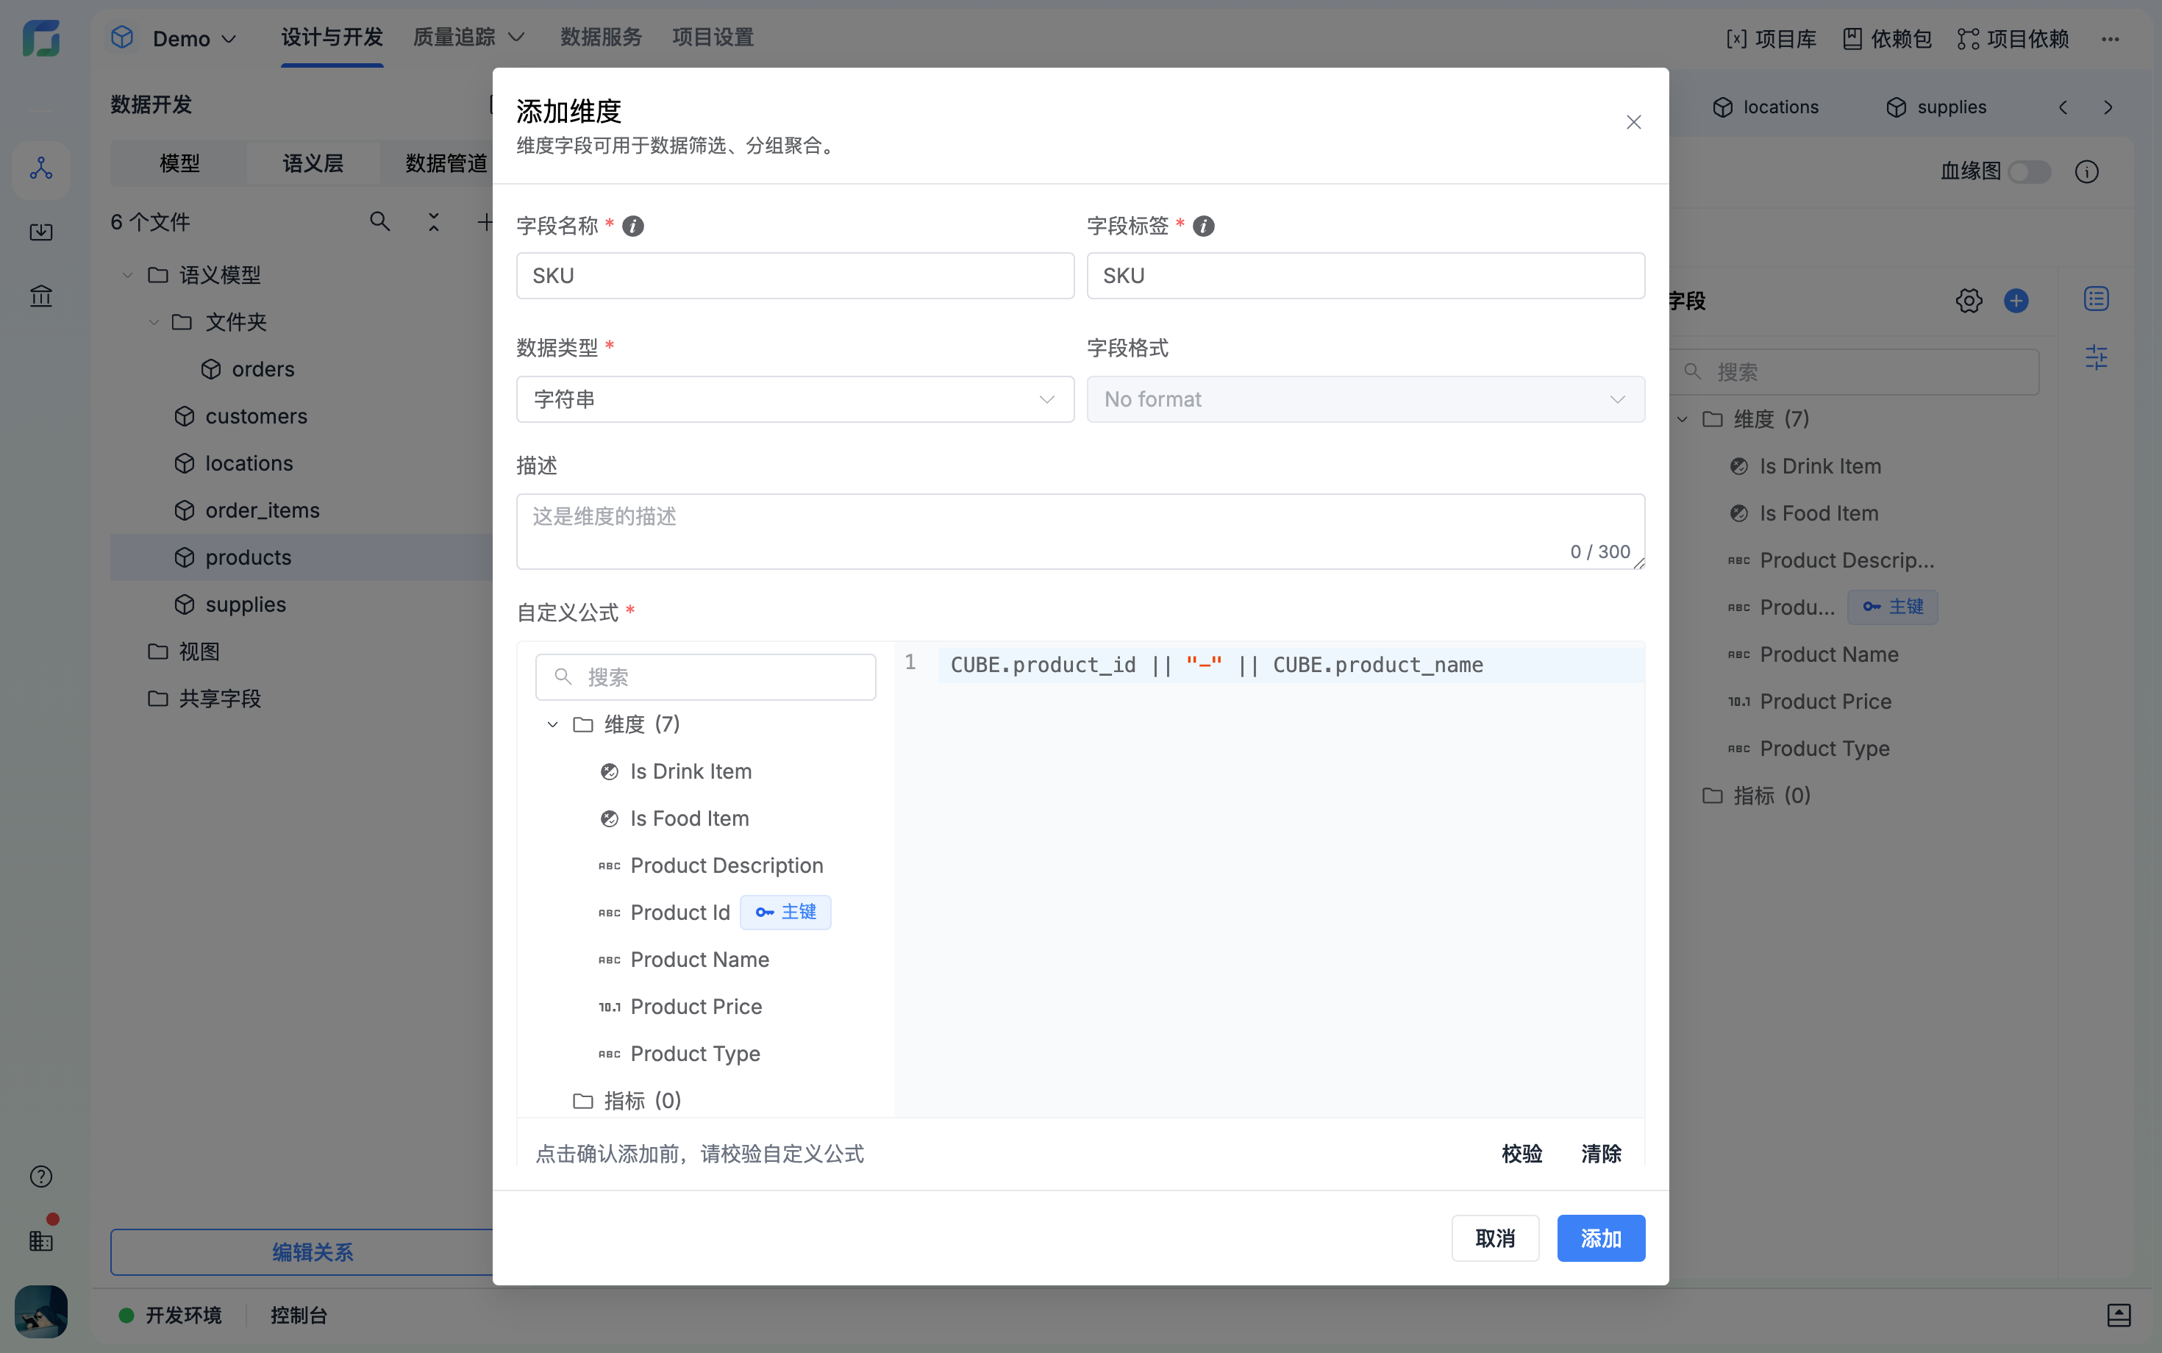Click the info icon beside 字段标签

coord(1204,226)
